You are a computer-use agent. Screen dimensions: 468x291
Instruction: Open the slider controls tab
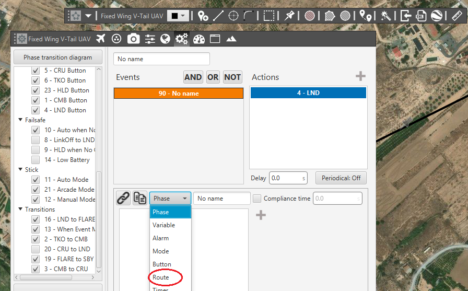click(150, 39)
